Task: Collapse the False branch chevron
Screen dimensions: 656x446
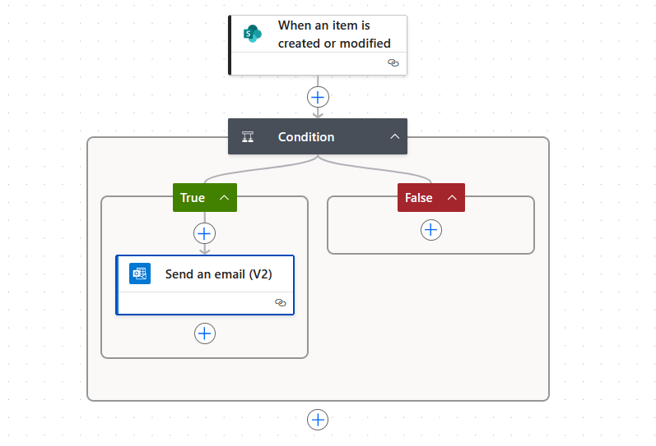Action: [x=452, y=197]
